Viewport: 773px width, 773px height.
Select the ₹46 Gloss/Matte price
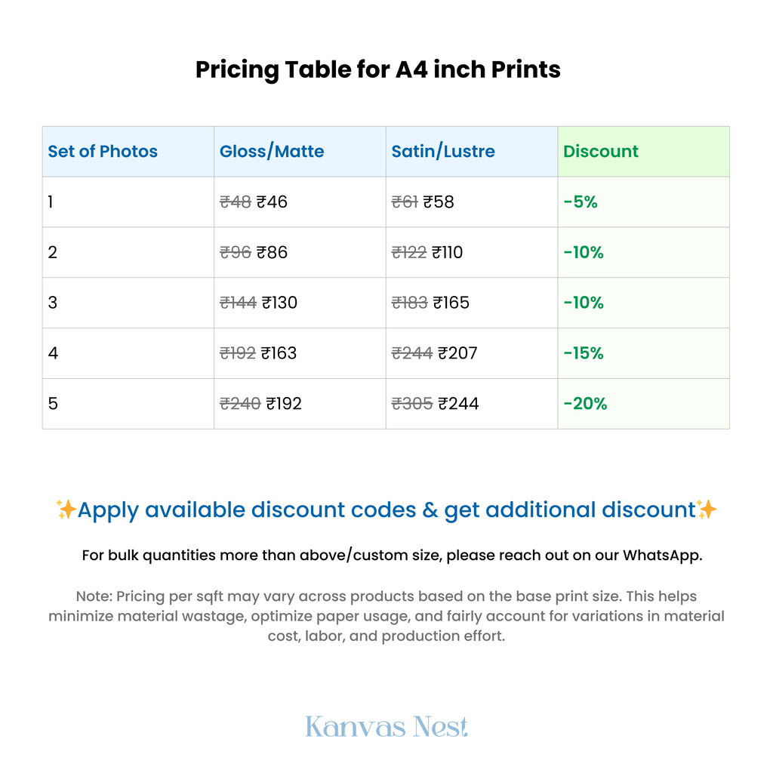272,202
